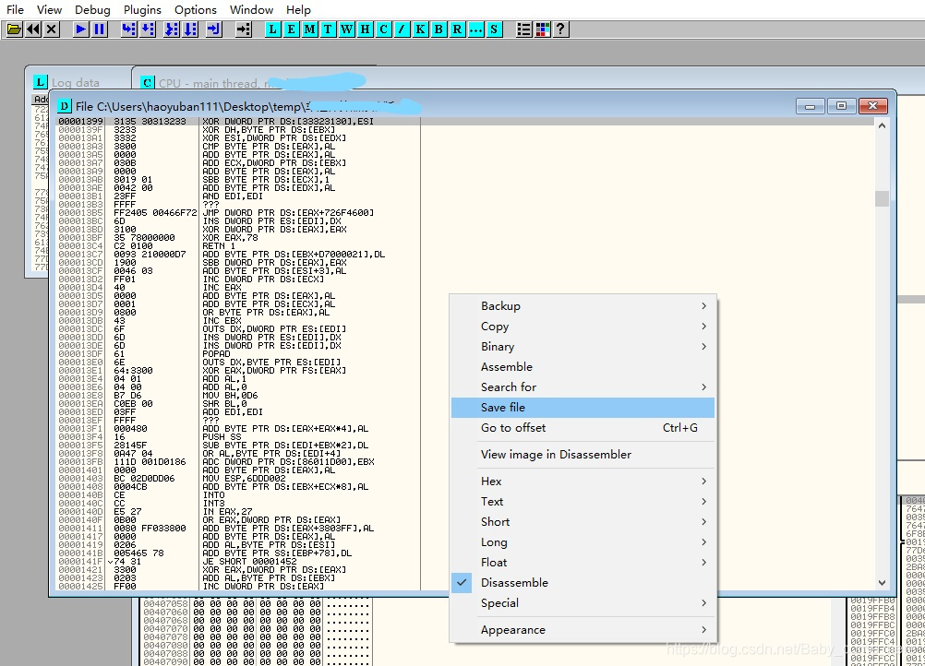Expand the Appearance submenu
This screenshot has width=925, height=666.
coord(583,629)
